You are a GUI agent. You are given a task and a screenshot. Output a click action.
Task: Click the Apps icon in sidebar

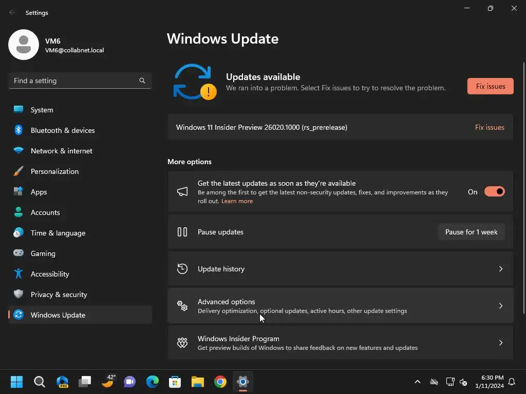click(x=18, y=192)
